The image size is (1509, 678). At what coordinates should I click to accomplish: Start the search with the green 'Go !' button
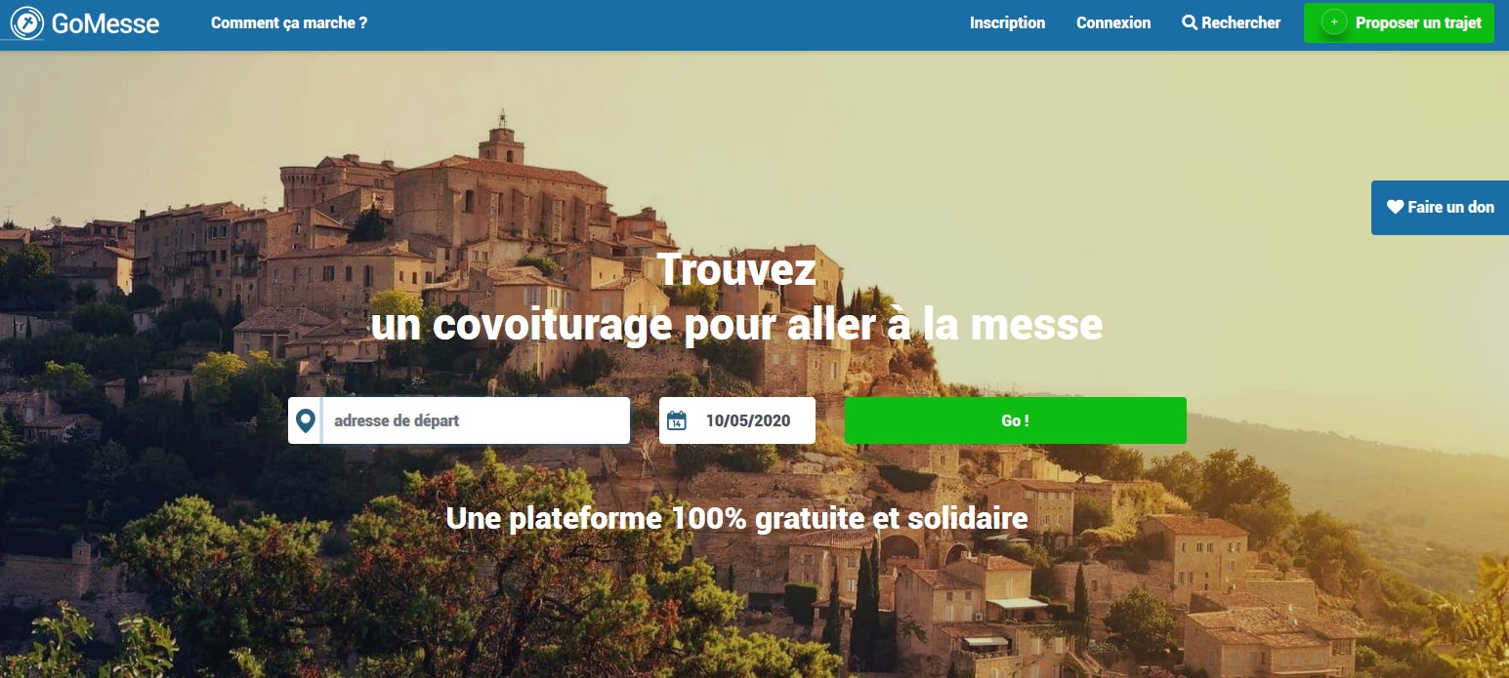point(1016,420)
